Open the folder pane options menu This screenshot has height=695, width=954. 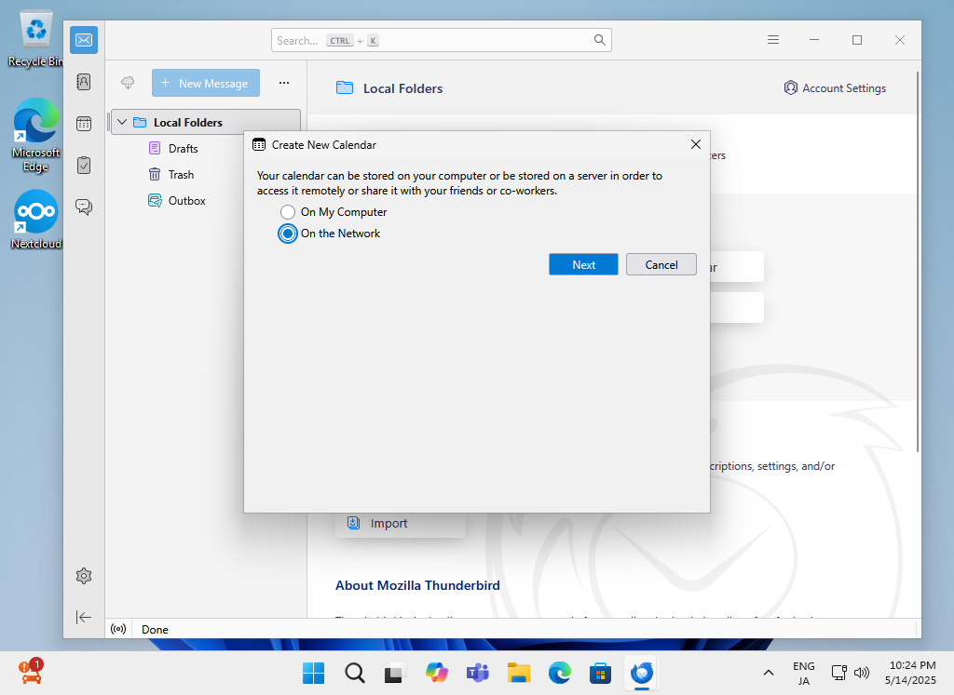284,83
